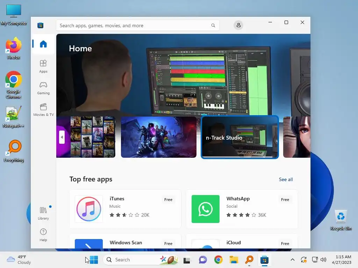Maximize the Microsoft Store window

pyautogui.click(x=286, y=22)
